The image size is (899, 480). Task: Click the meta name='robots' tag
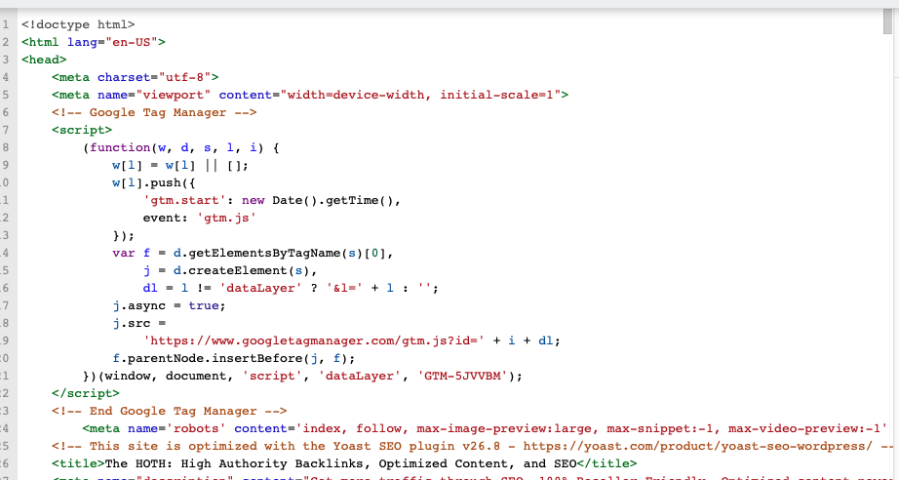(x=187, y=428)
